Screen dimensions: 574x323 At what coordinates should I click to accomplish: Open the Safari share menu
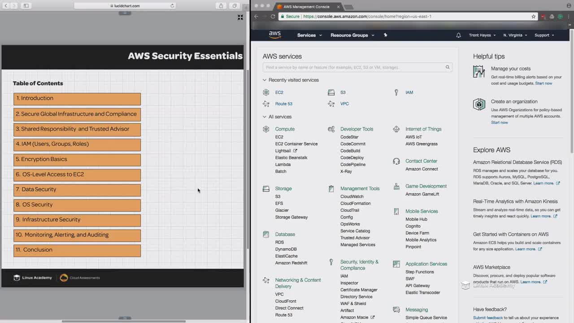click(221, 6)
